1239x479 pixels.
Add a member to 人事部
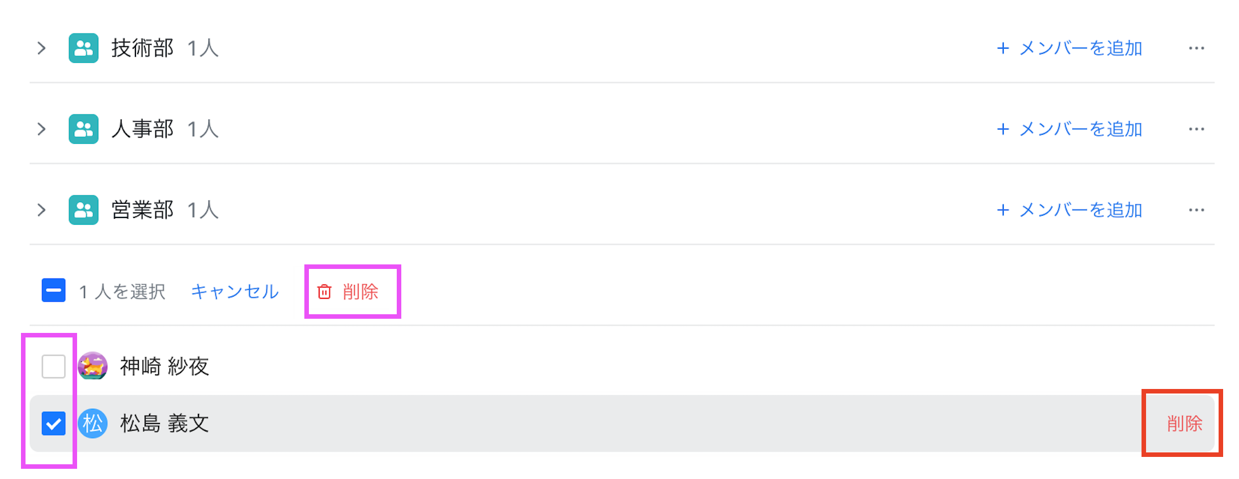(x=1070, y=129)
